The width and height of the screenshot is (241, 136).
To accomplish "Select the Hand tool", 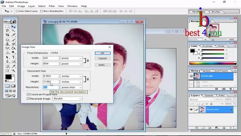I will tap(7, 71).
